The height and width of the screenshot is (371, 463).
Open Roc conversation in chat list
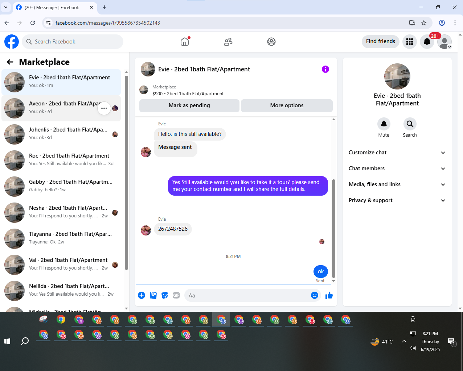[61, 161]
